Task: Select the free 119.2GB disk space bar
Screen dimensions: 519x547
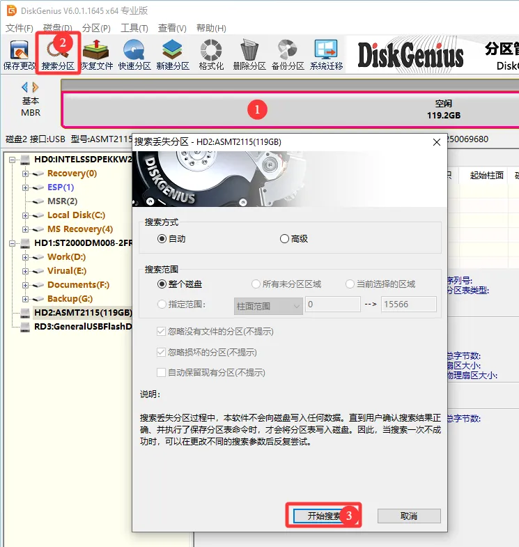Action: tap(291, 109)
